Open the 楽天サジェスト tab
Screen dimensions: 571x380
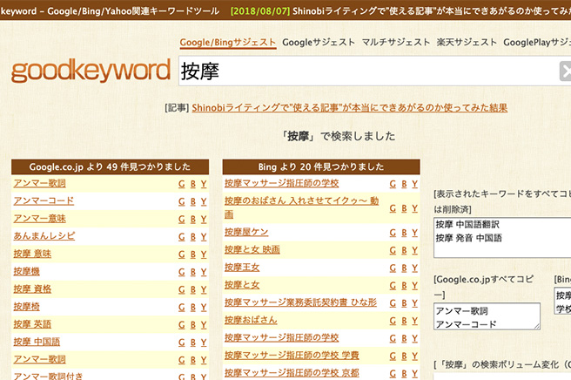coord(467,43)
